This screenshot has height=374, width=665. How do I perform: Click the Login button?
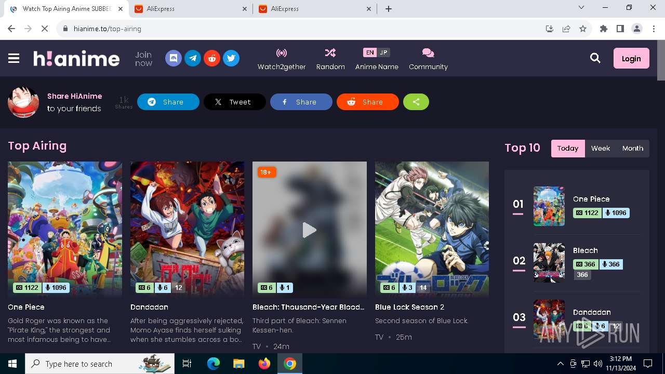631,58
